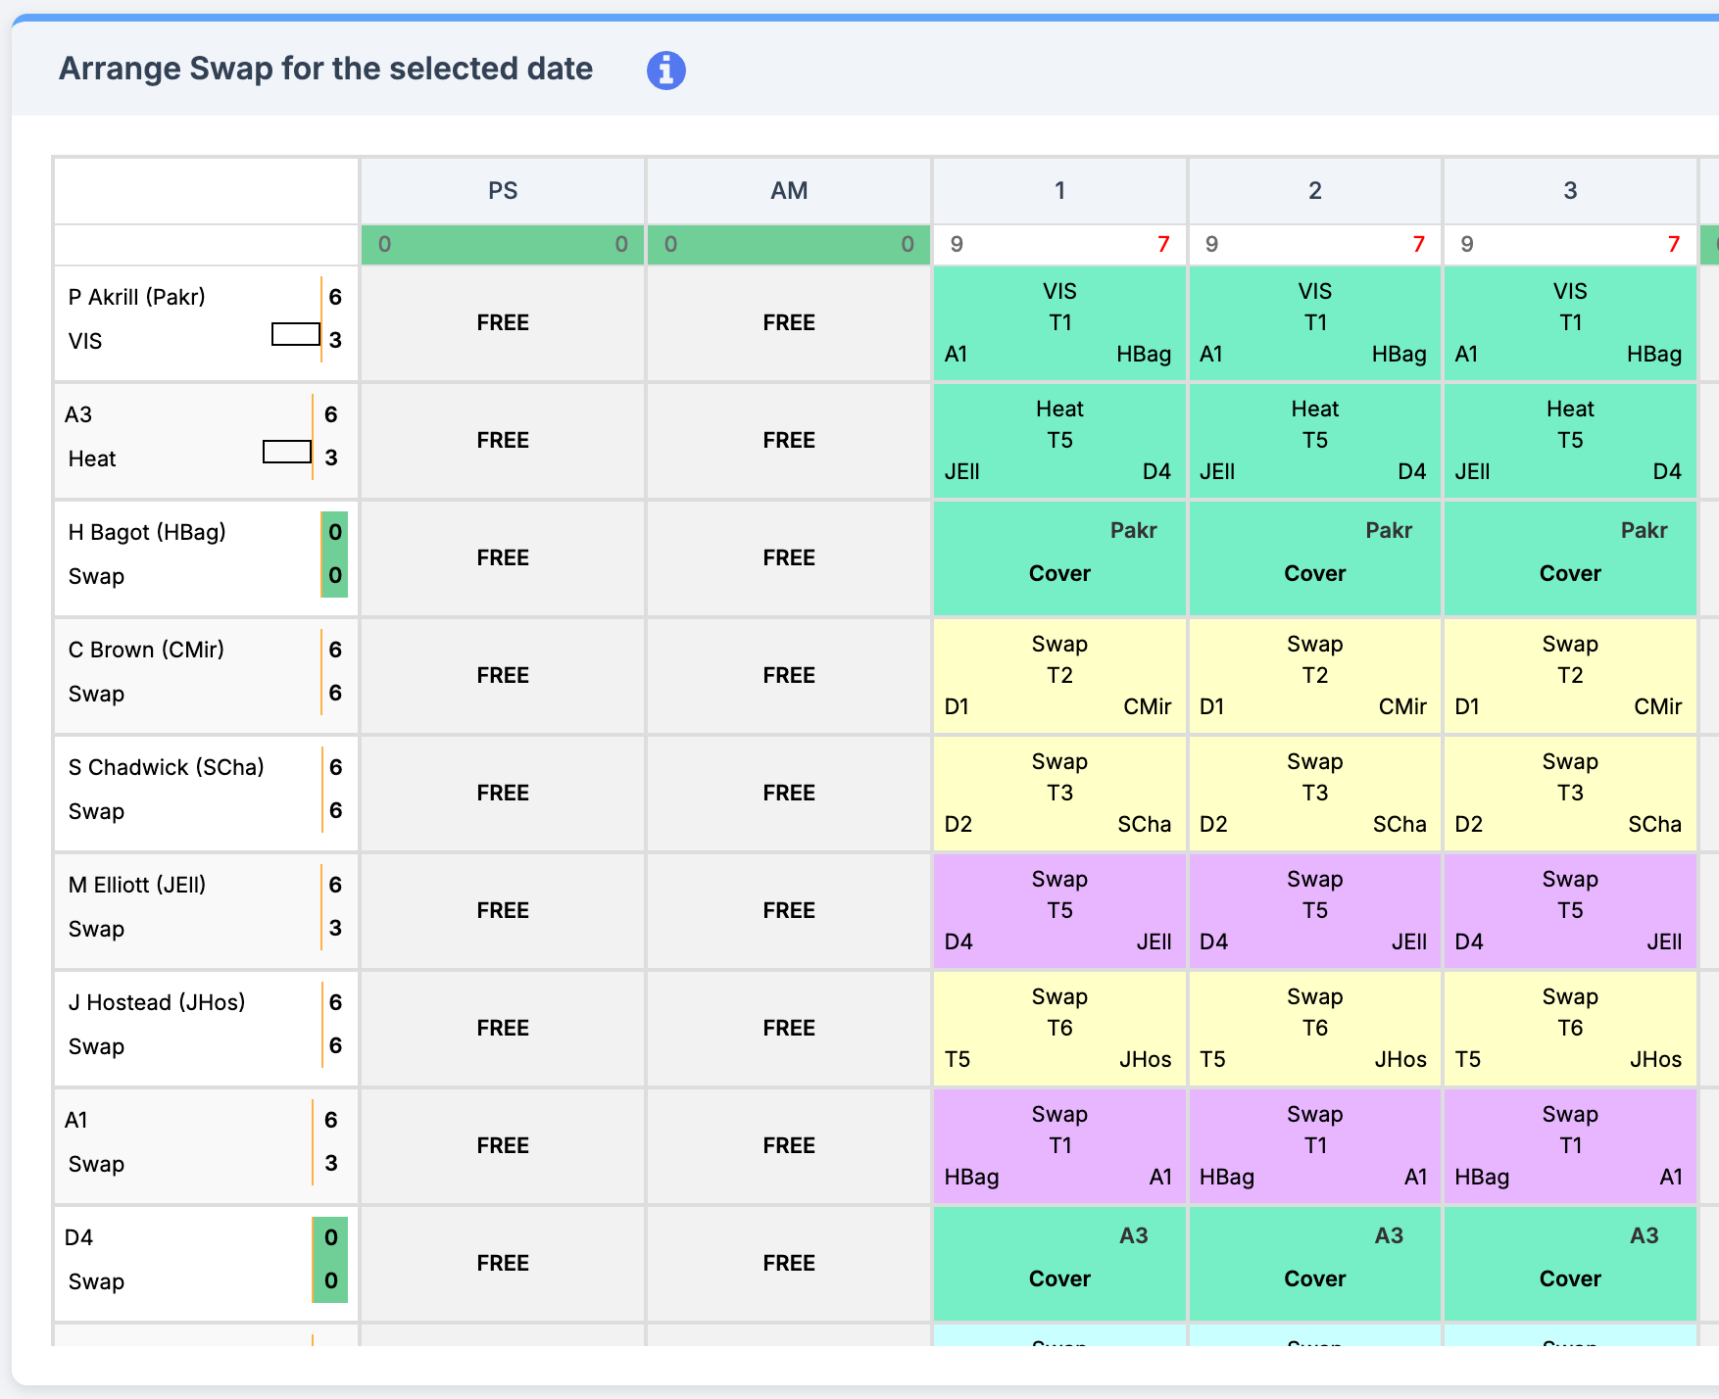Click D4's Cover A3 cell in period 1
This screenshot has height=1399, width=1719.
[1059, 1264]
